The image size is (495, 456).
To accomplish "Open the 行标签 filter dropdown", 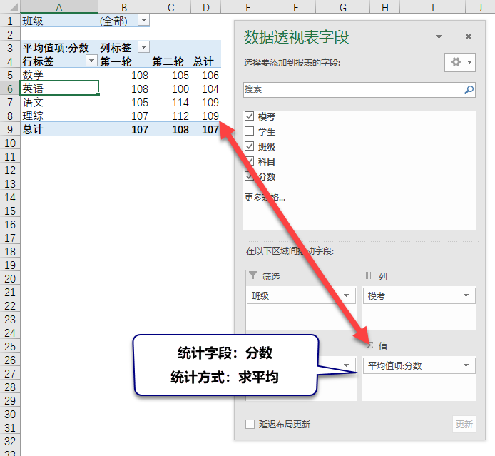I will 91,61.
